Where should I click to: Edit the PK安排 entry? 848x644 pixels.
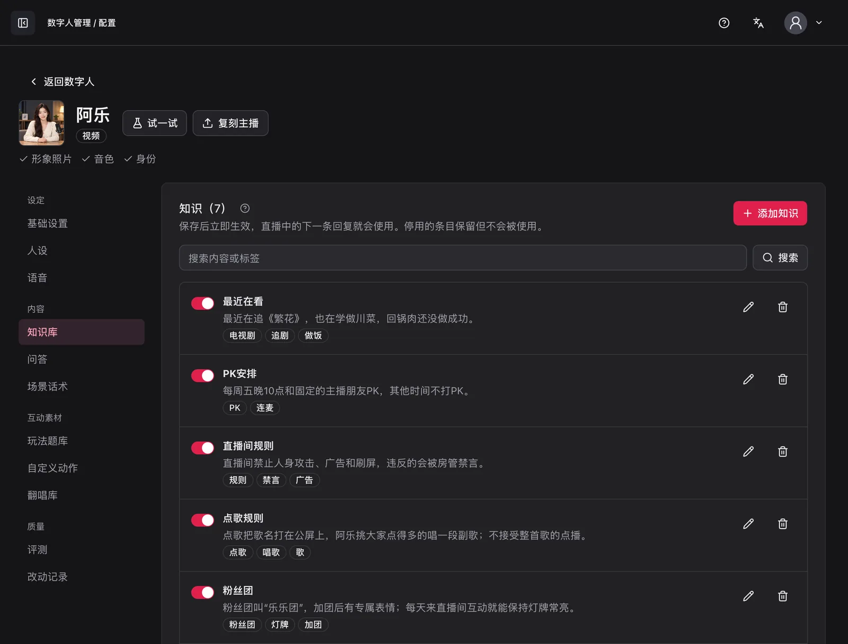(x=748, y=379)
